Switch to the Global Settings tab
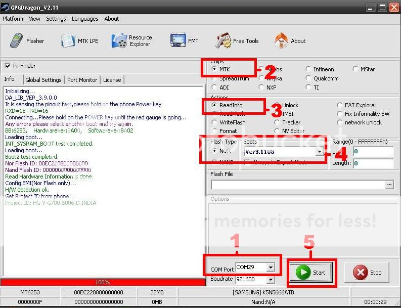The image size is (401, 308). (43, 80)
